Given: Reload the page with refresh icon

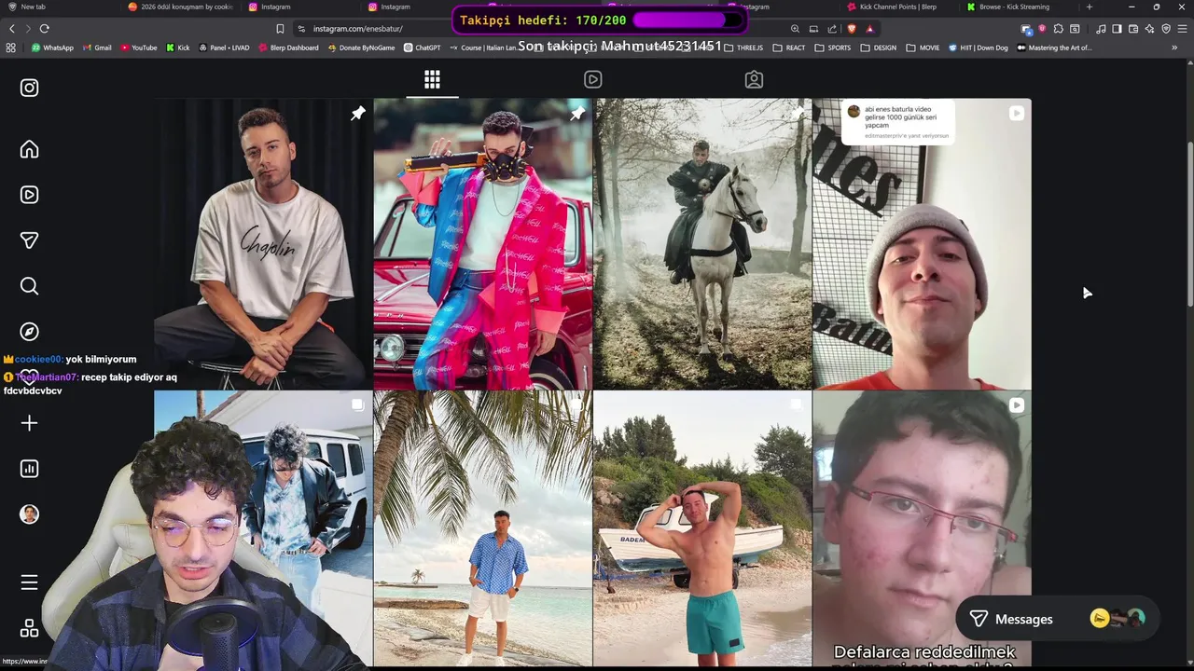Looking at the screenshot, I should pos(44,29).
